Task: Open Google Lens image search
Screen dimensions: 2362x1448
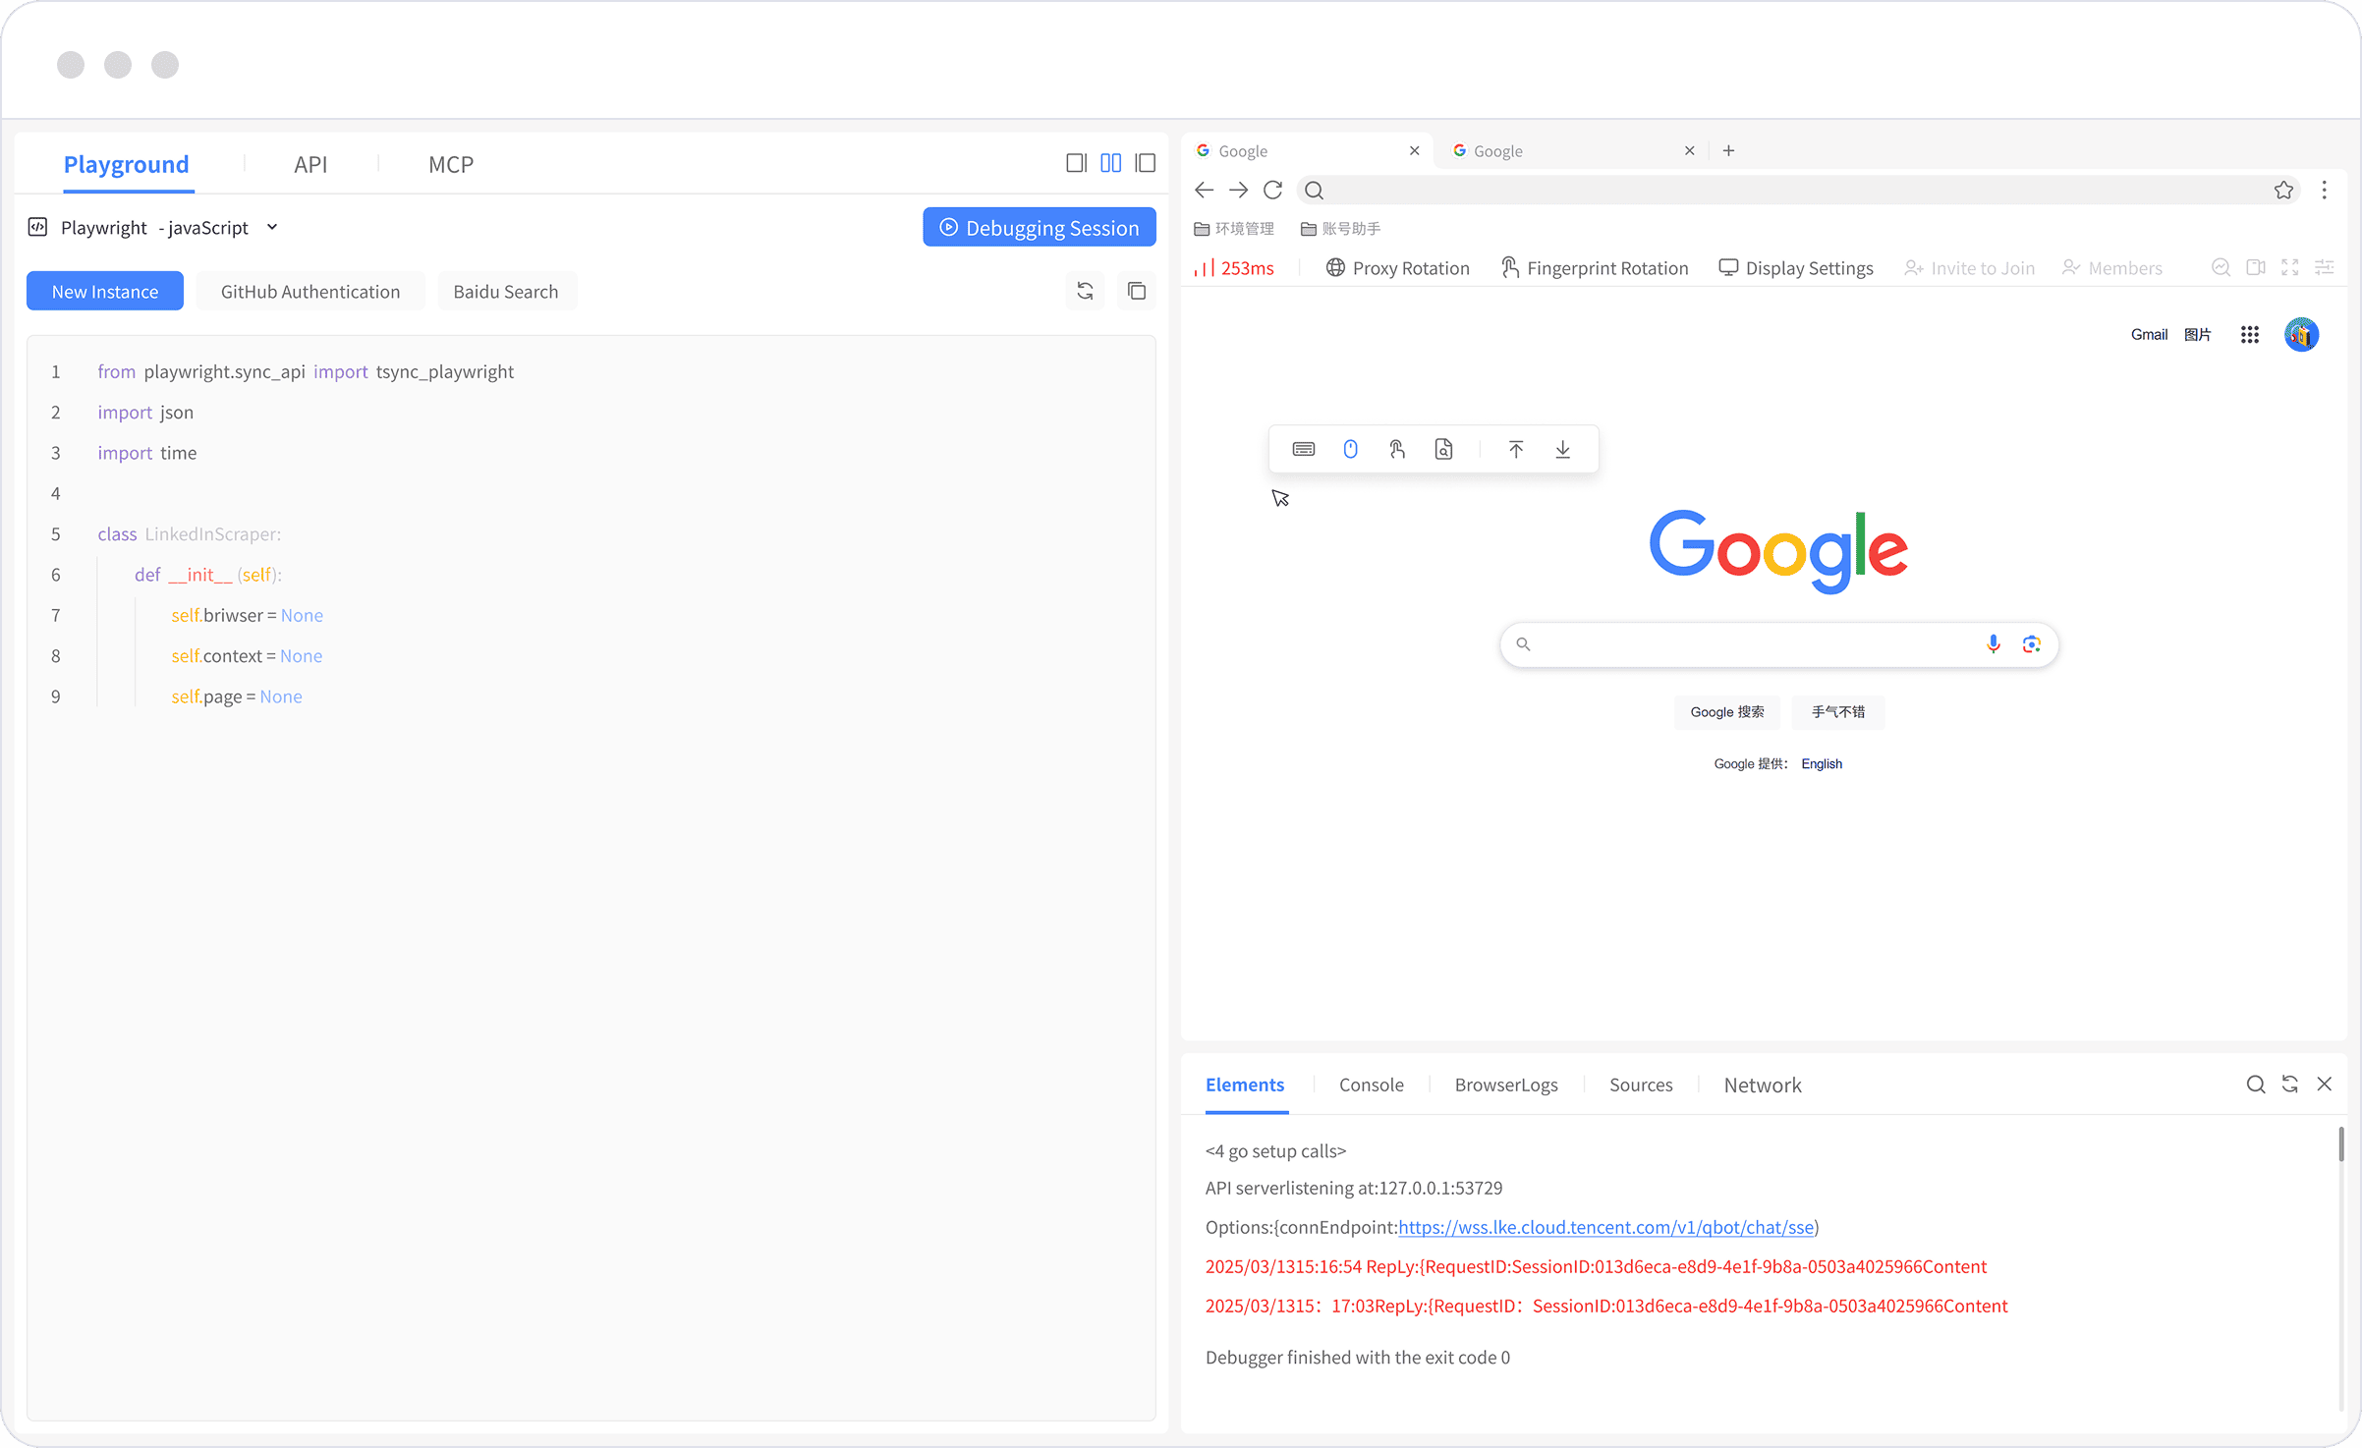Action: click(2032, 644)
